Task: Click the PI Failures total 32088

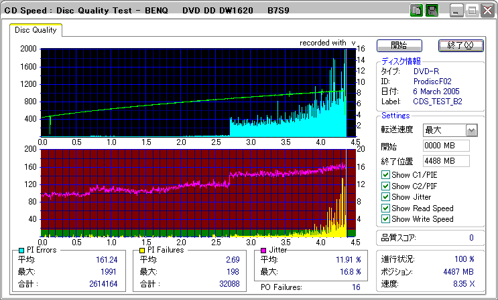Action: (229, 284)
